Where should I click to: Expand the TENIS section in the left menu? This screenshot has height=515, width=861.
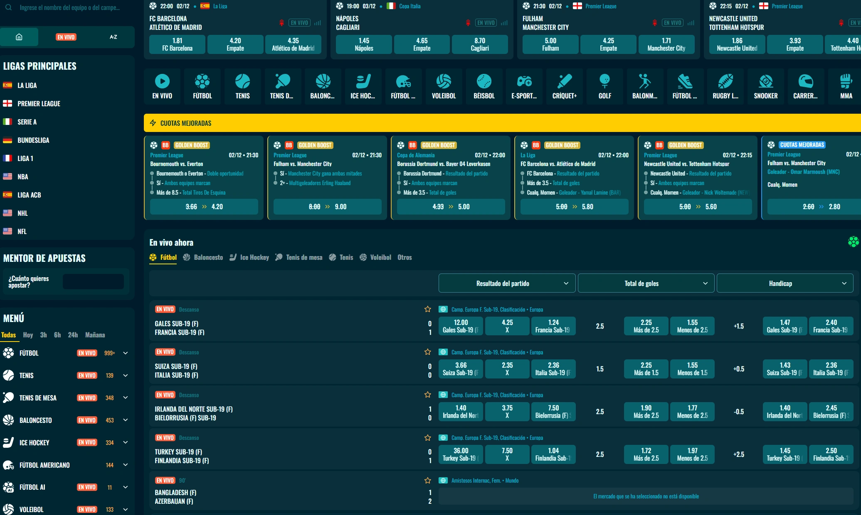(x=125, y=375)
